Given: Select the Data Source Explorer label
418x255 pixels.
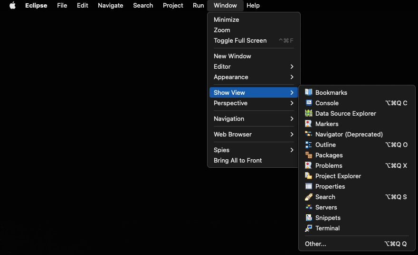Looking at the screenshot, I should 345,113.
